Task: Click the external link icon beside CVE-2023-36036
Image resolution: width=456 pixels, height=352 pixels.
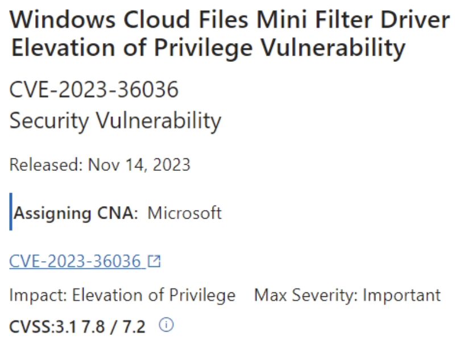Action: [154, 261]
